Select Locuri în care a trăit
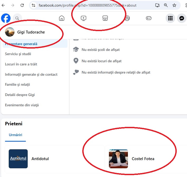187x177 pixels. coord(21,64)
